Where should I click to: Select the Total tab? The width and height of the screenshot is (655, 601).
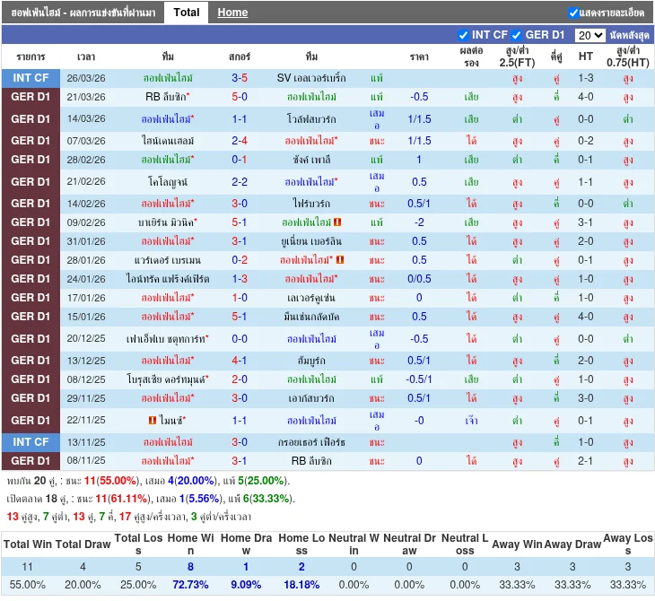[x=187, y=12]
